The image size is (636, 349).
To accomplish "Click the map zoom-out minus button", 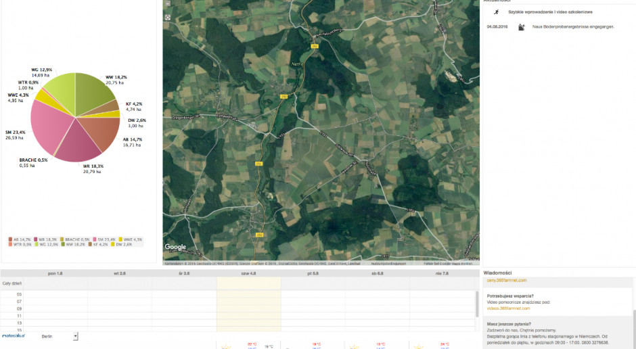I will [168, 3].
